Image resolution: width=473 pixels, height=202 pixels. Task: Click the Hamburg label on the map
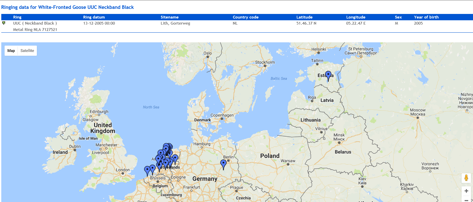[202, 144]
